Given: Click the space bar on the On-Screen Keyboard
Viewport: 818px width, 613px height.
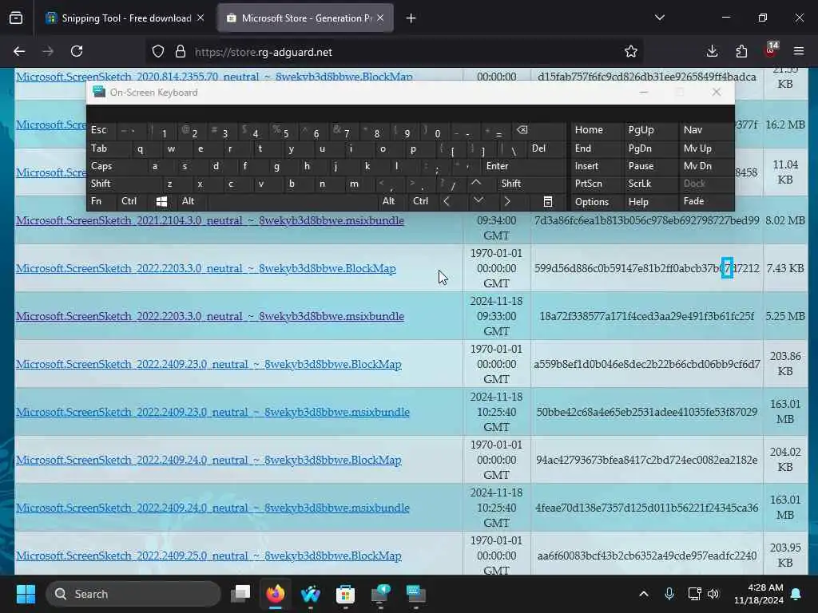Looking at the screenshot, I should 294,201.
